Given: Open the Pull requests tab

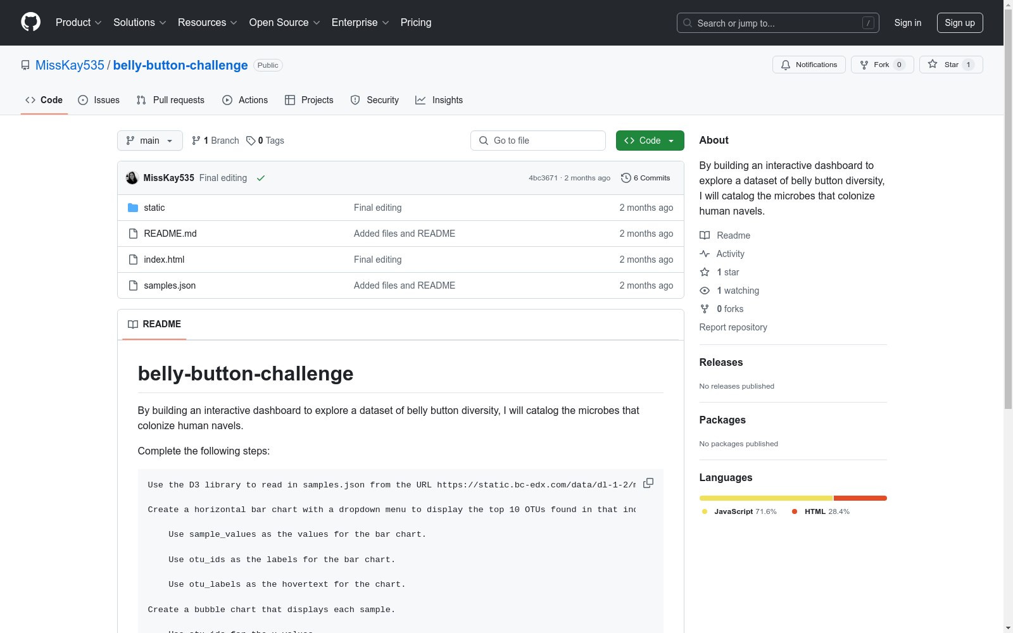Looking at the screenshot, I should pos(170,100).
